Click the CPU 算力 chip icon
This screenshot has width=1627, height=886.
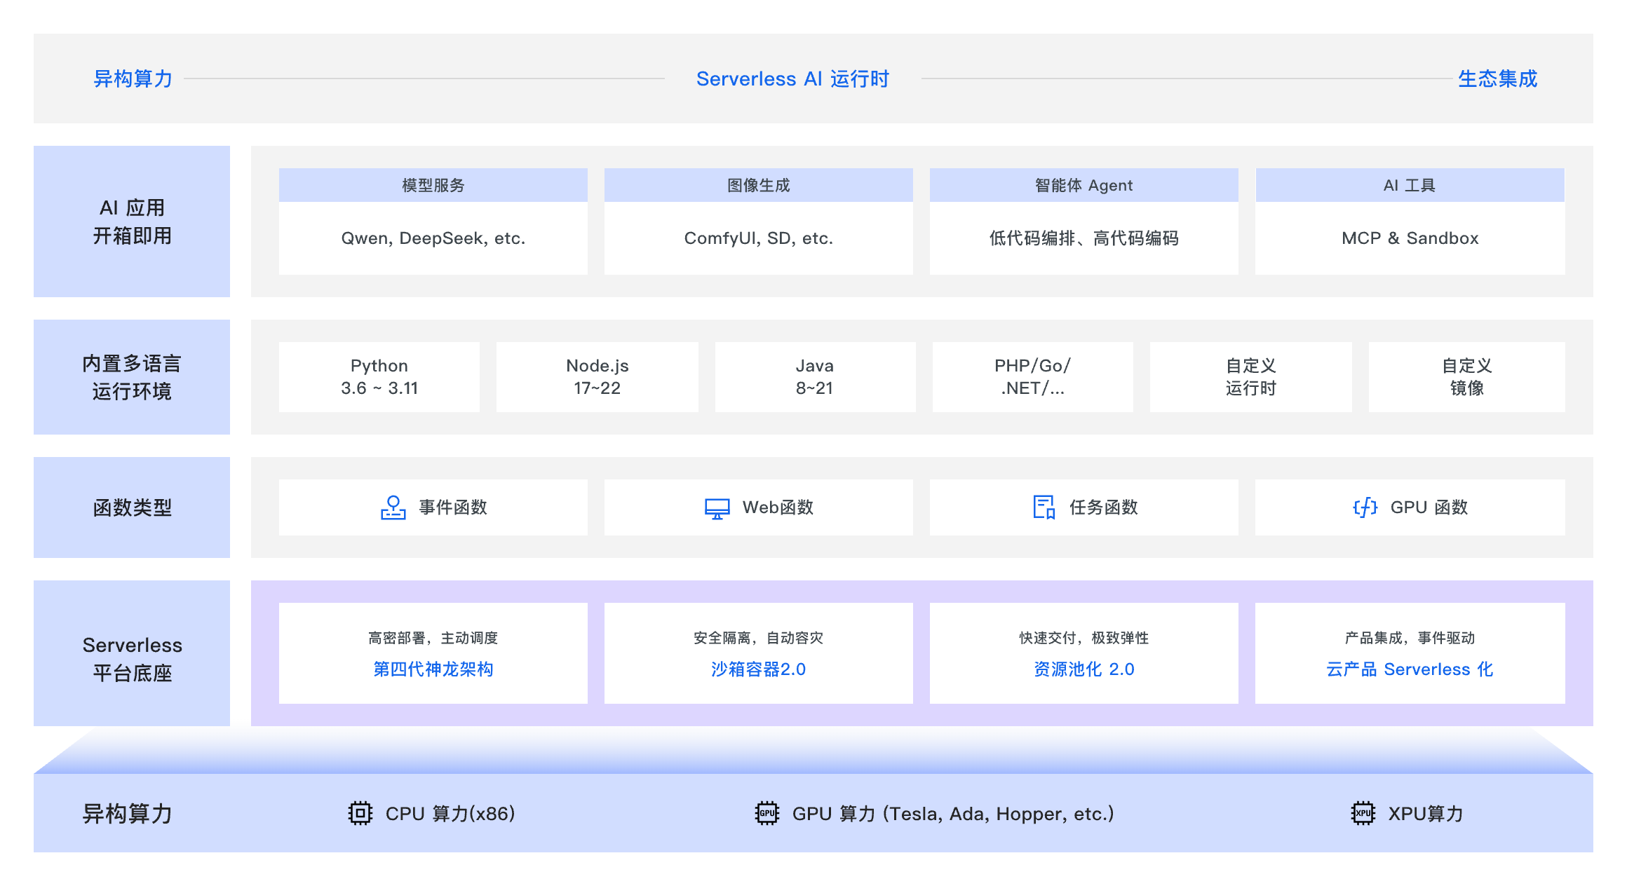click(x=359, y=813)
